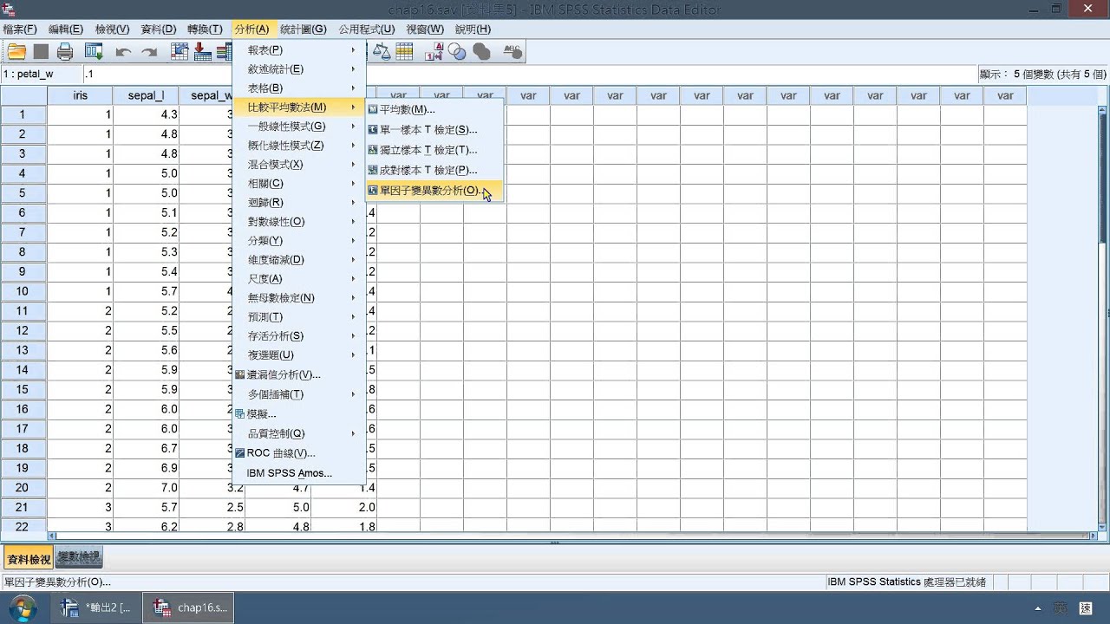This screenshot has width=1110, height=624.
Task: Expand the 概化線性模式(Z) submenu
Action: pyautogui.click(x=299, y=146)
